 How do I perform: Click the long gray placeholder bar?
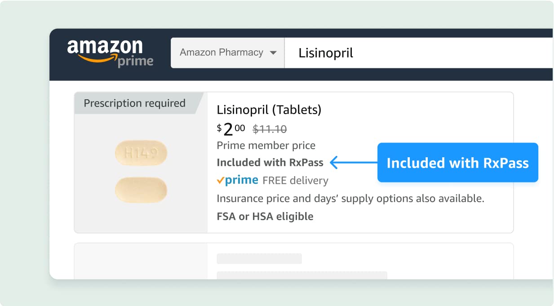302,275
